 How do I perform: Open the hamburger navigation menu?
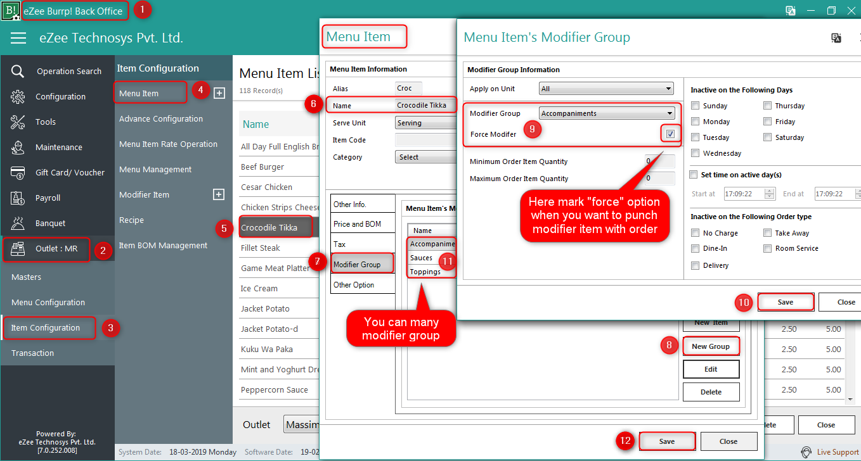[18, 38]
